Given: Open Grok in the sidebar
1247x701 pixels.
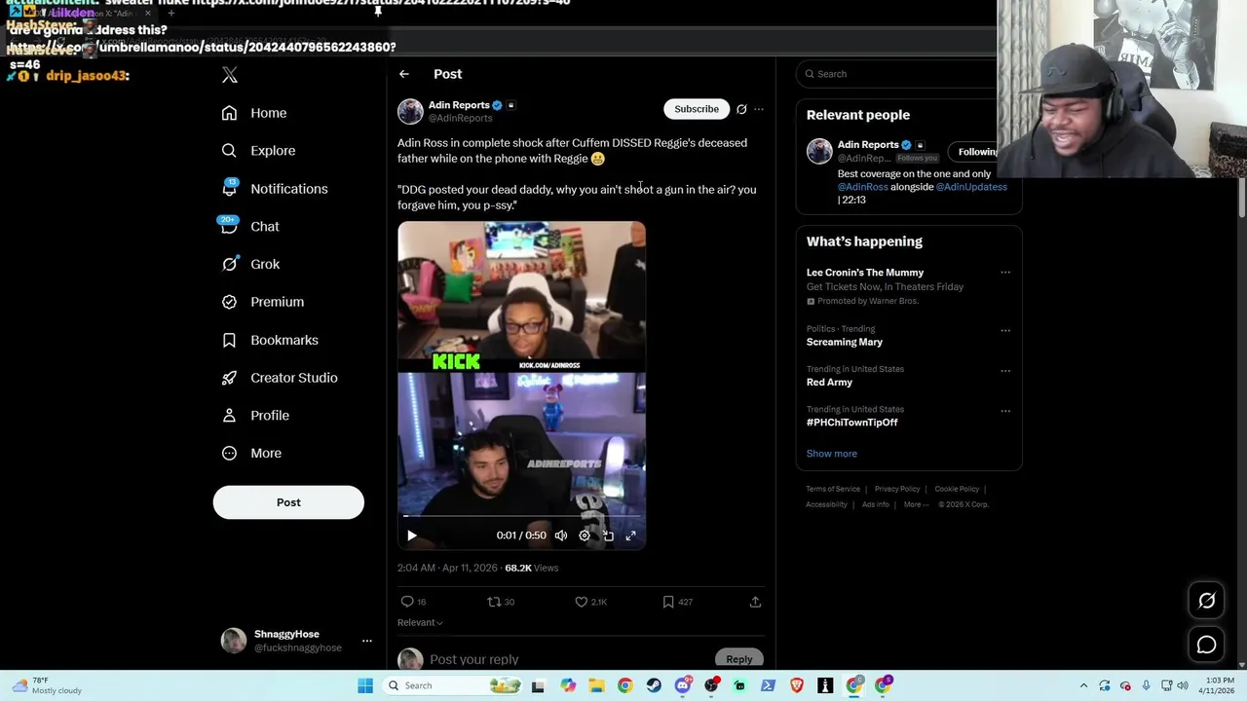Looking at the screenshot, I should tap(250, 264).
